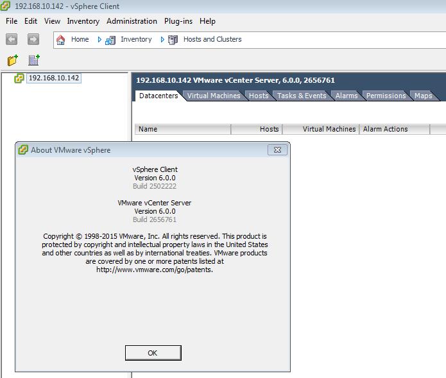
Task: Click the New Folder toolbar icon
Action: pyautogui.click(x=13, y=60)
